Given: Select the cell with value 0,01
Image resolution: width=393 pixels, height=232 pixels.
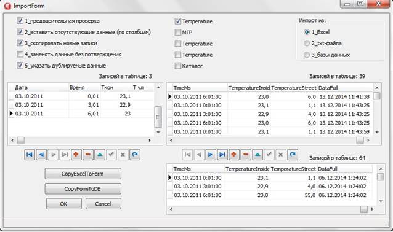Looking at the screenshot, I should (84, 96).
